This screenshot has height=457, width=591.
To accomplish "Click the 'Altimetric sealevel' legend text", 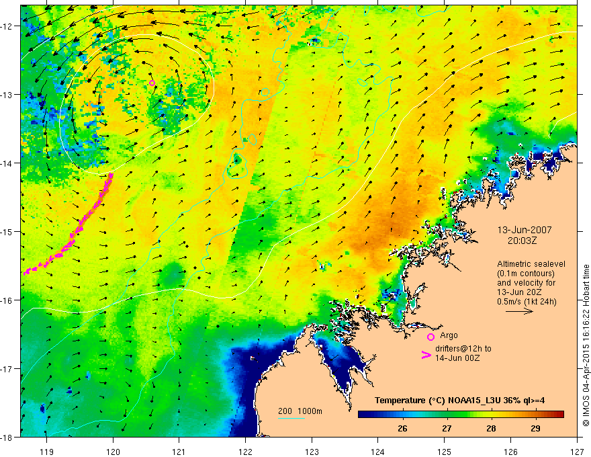I will click(x=531, y=264).
